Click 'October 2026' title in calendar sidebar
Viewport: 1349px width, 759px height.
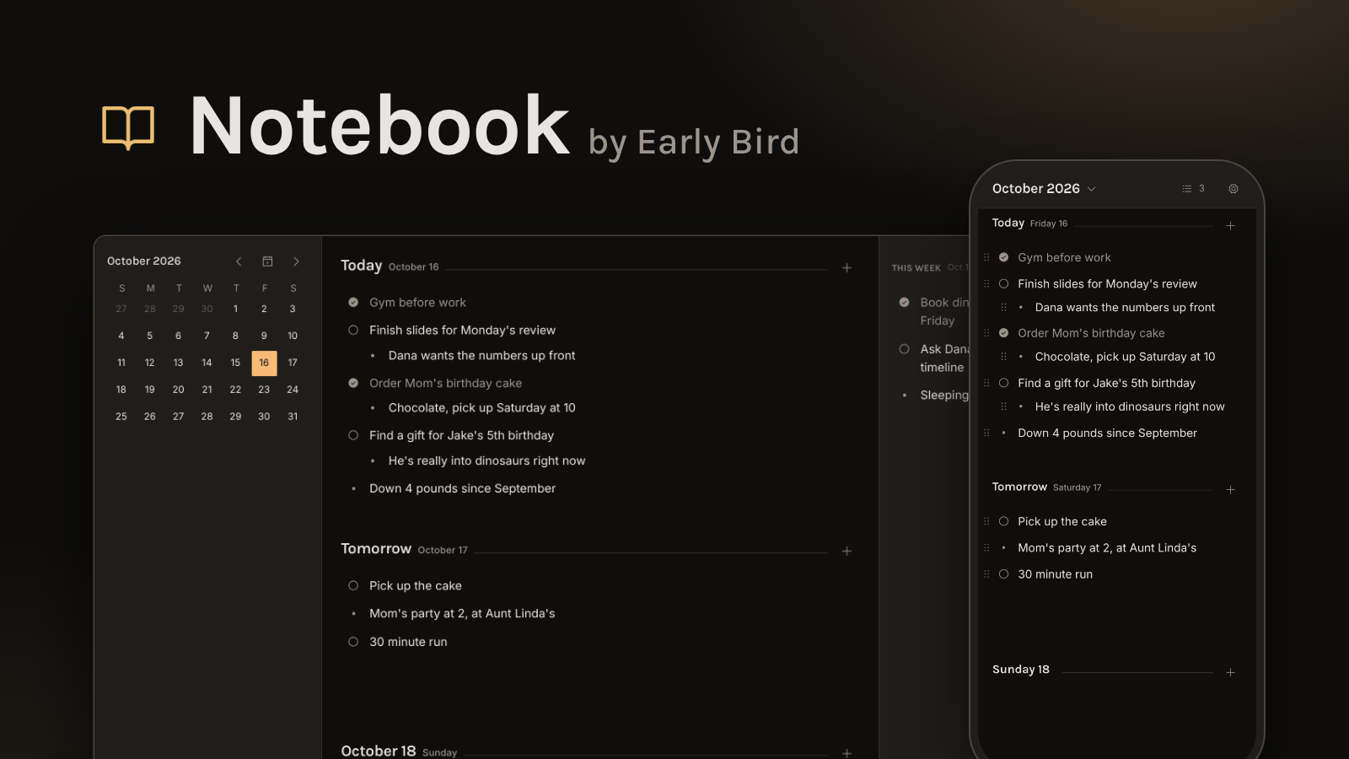(144, 261)
